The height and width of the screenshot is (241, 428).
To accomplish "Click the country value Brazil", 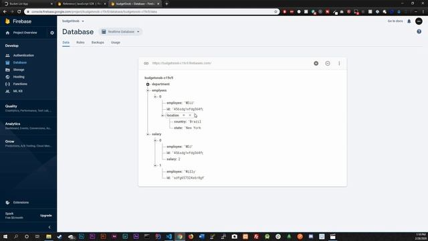I will point(195,122).
